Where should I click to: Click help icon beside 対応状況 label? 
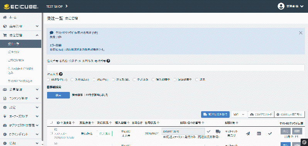(x=61, y=74)
